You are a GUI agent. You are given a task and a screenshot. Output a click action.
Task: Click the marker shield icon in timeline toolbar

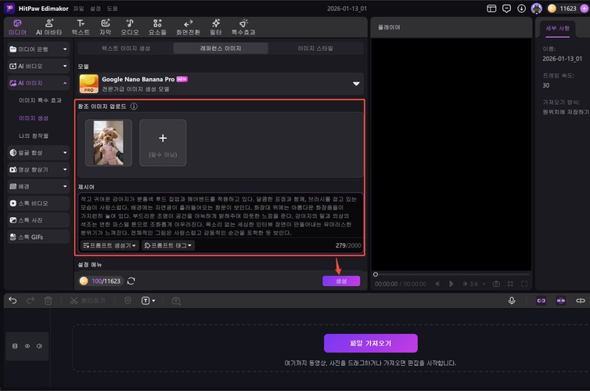point(128,301)
